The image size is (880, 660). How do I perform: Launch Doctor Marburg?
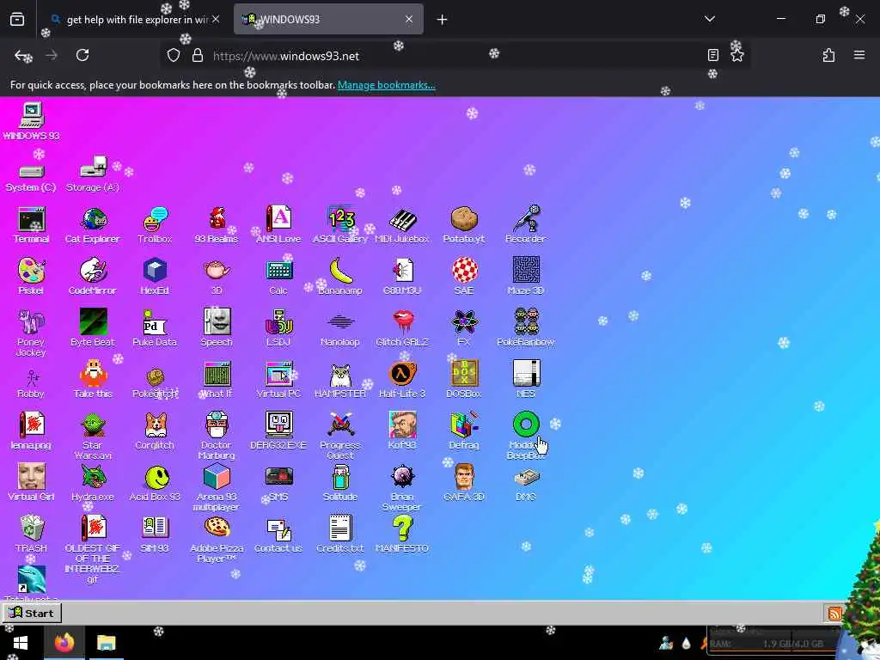pos(217,436)
